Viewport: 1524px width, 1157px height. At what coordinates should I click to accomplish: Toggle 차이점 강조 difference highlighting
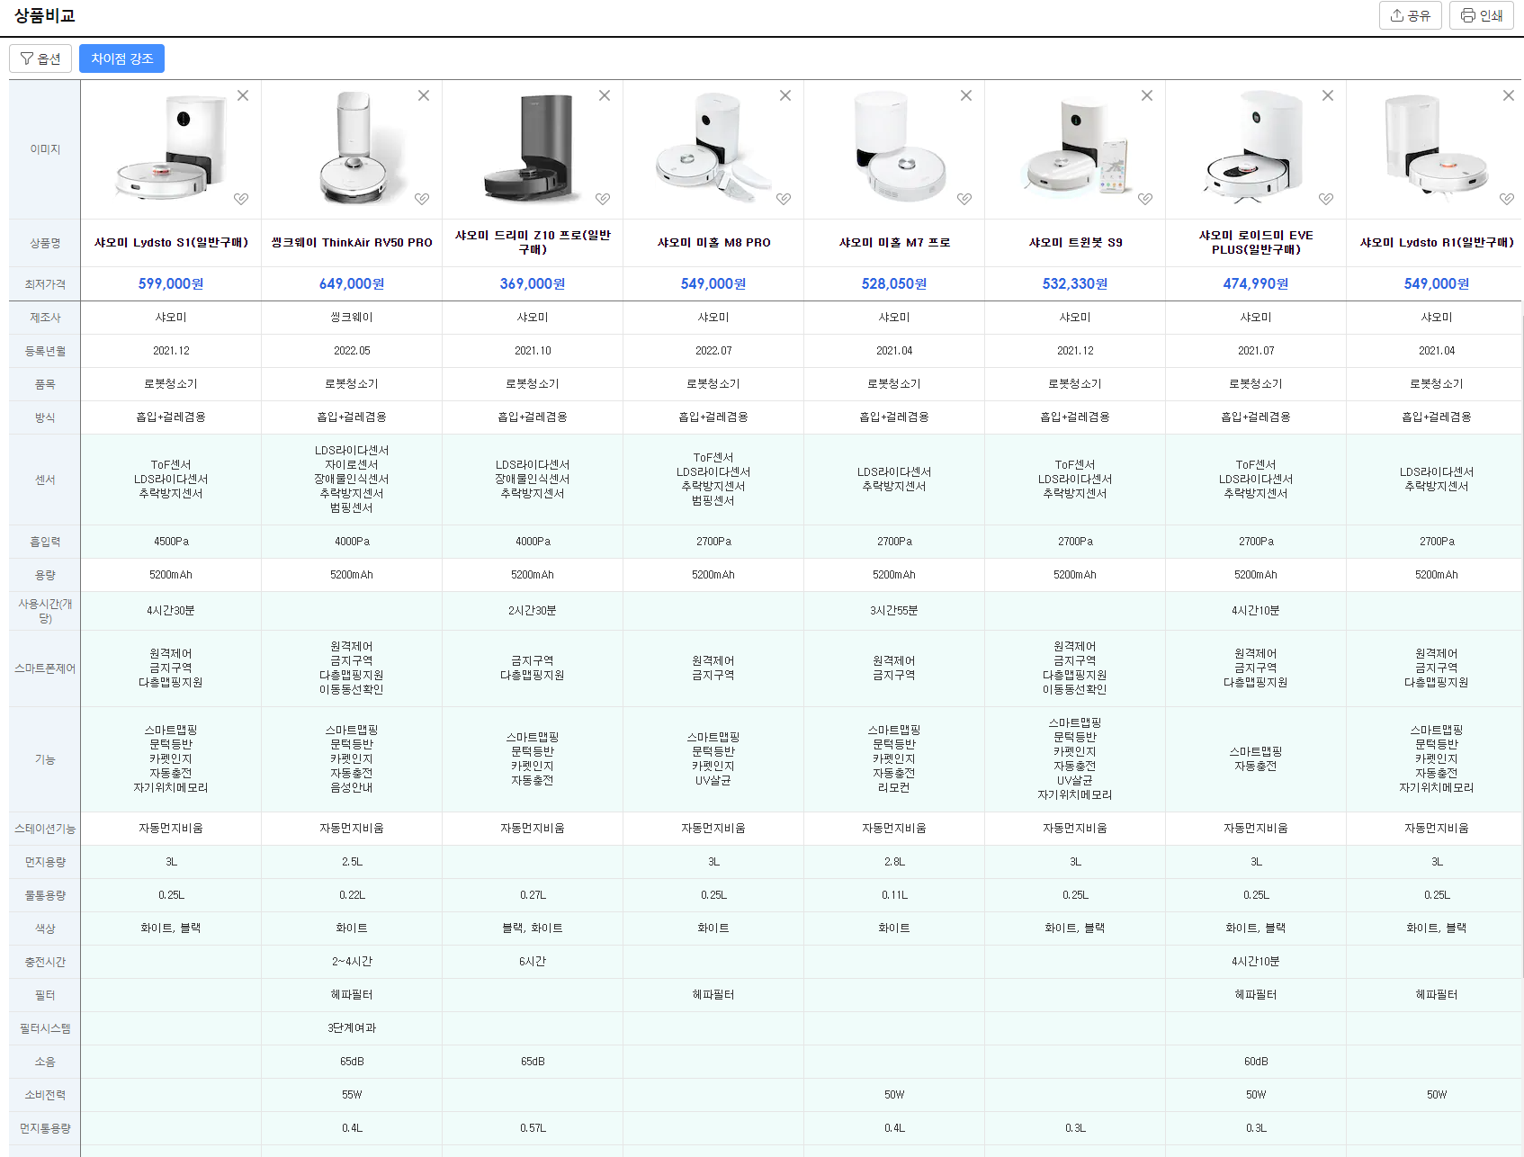tap(121, 58)
